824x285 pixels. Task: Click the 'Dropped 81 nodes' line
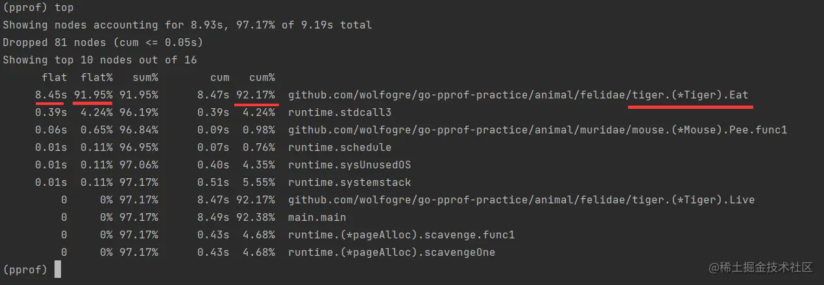103,42
